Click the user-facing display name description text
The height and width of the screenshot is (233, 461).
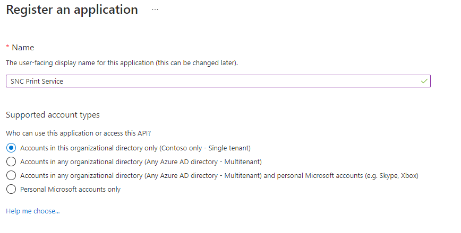tap(122, 63)
